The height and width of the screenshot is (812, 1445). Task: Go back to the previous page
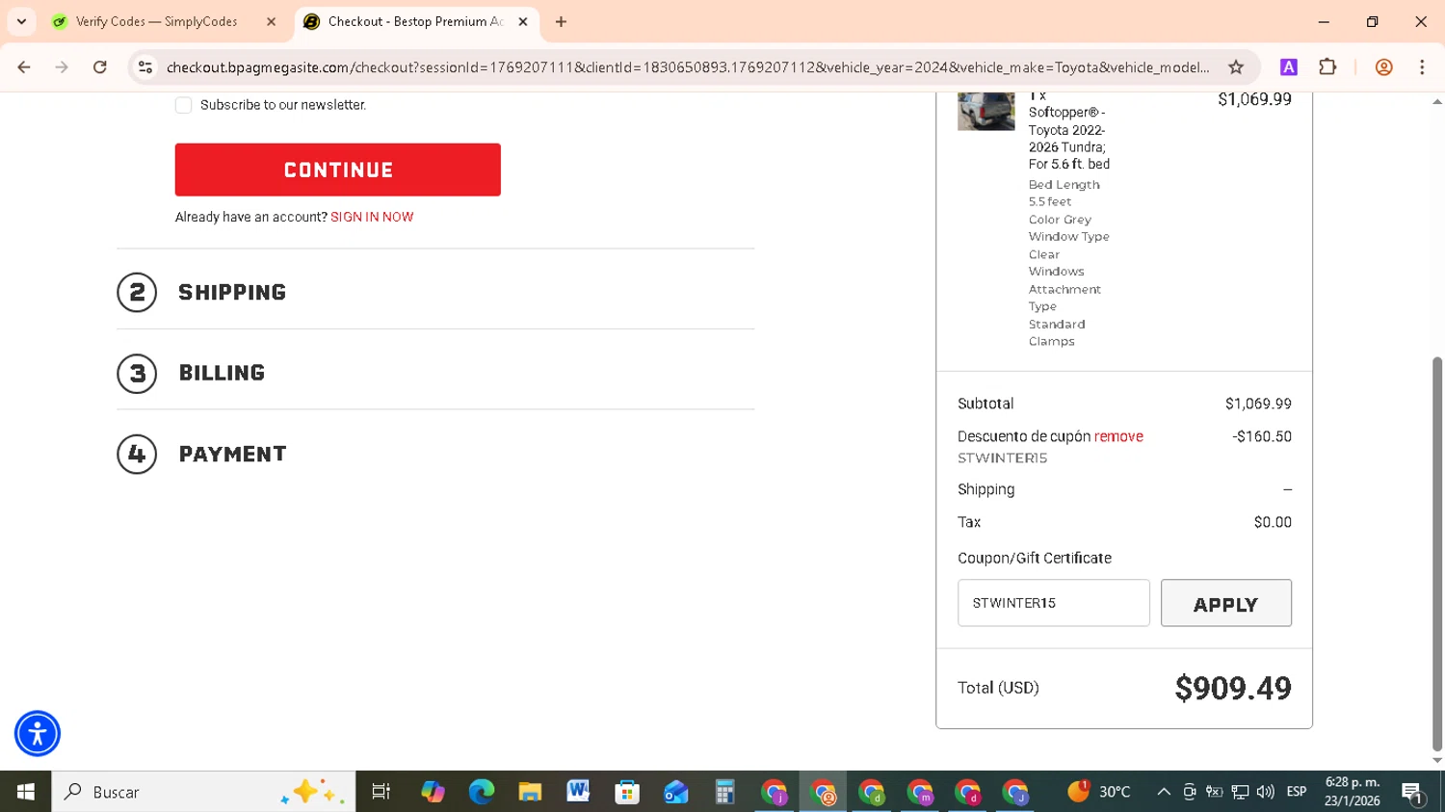click(x=24, y=67)
